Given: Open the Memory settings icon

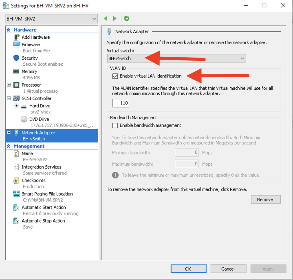Looking at the screenshot, I should click(16, 71).
